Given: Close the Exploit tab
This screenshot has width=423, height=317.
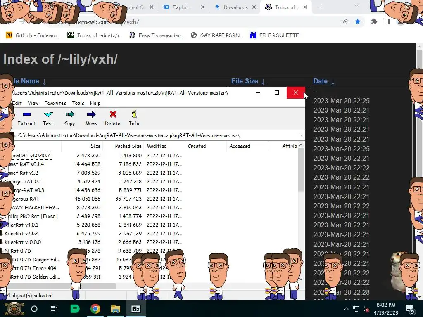Looking at the screenshot, I should pyautogui.click(x=202, y=7).
